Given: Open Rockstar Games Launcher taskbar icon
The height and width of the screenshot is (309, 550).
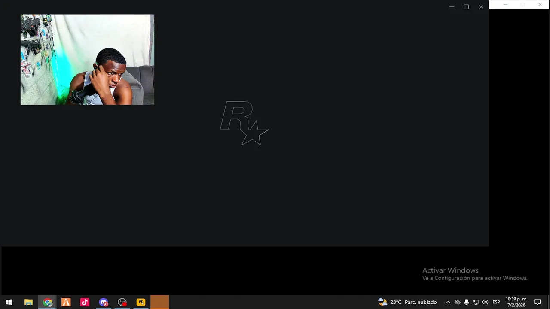Looking at the screenshot, I should click(x=141, y=302).
